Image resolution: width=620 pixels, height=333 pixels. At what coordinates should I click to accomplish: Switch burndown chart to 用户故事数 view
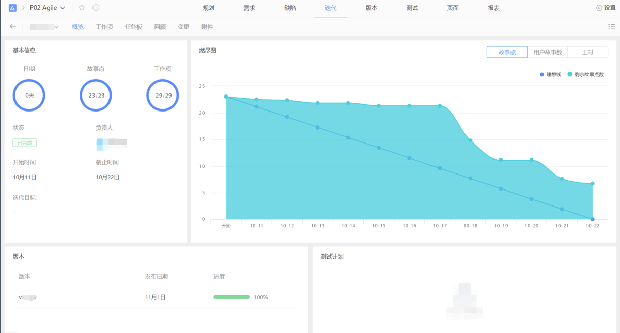548,52
